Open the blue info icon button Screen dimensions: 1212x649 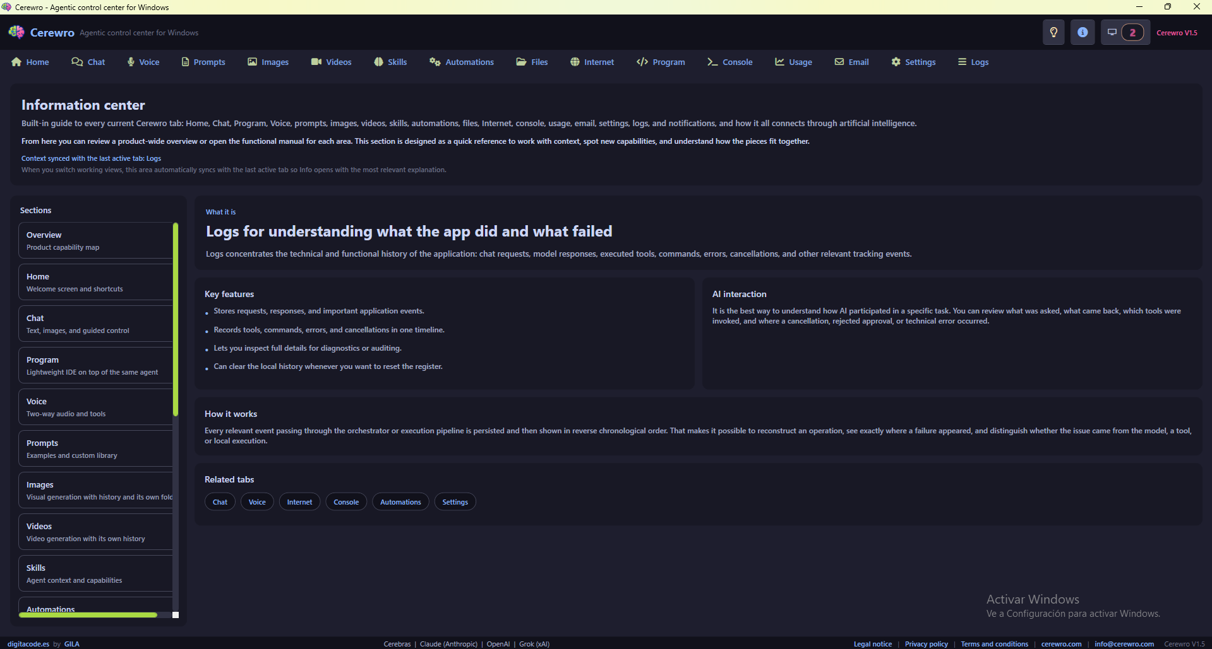1083,32
